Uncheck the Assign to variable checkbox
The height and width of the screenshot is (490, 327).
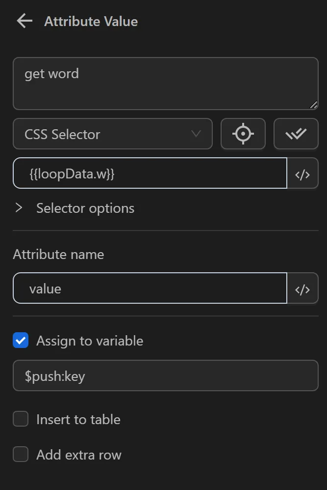[21, 340]
